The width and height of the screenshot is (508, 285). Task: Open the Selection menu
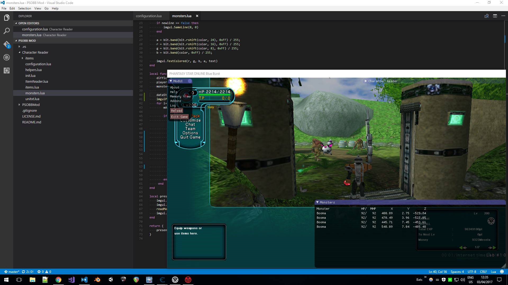point(24,8)
